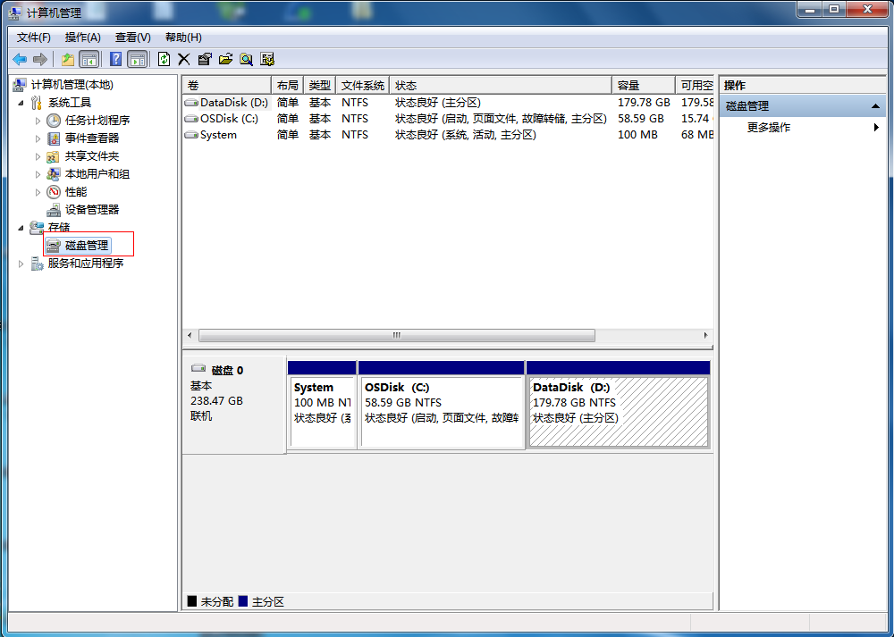Toggle the Show/Hide Action Pane button
This screenshot has height=637, width=894.
pos(138,59)
